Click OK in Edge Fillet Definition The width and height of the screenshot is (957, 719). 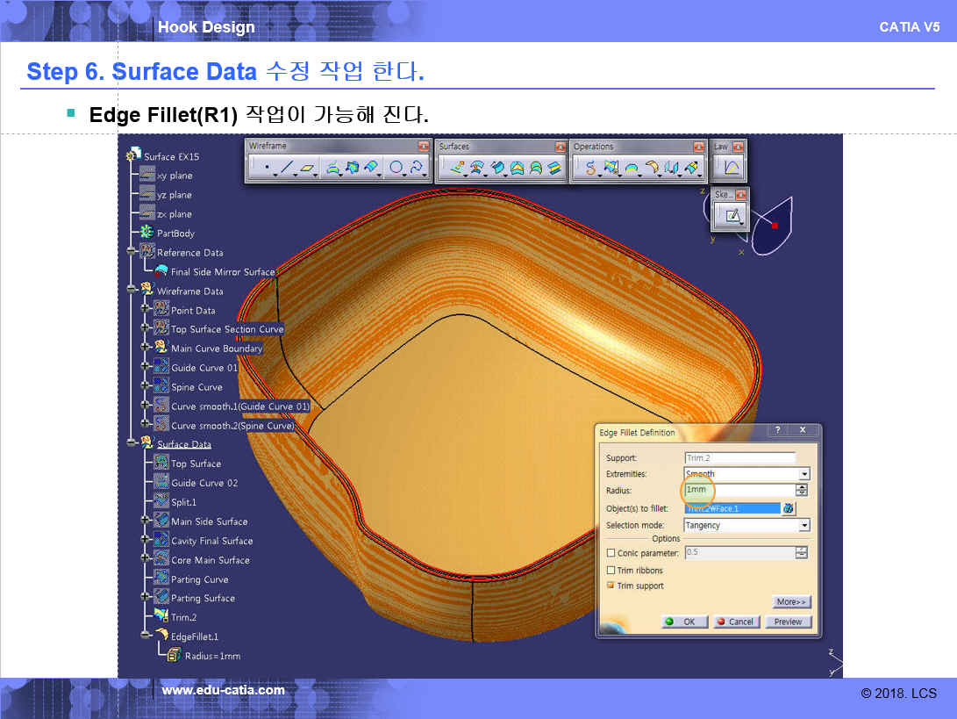682,622
